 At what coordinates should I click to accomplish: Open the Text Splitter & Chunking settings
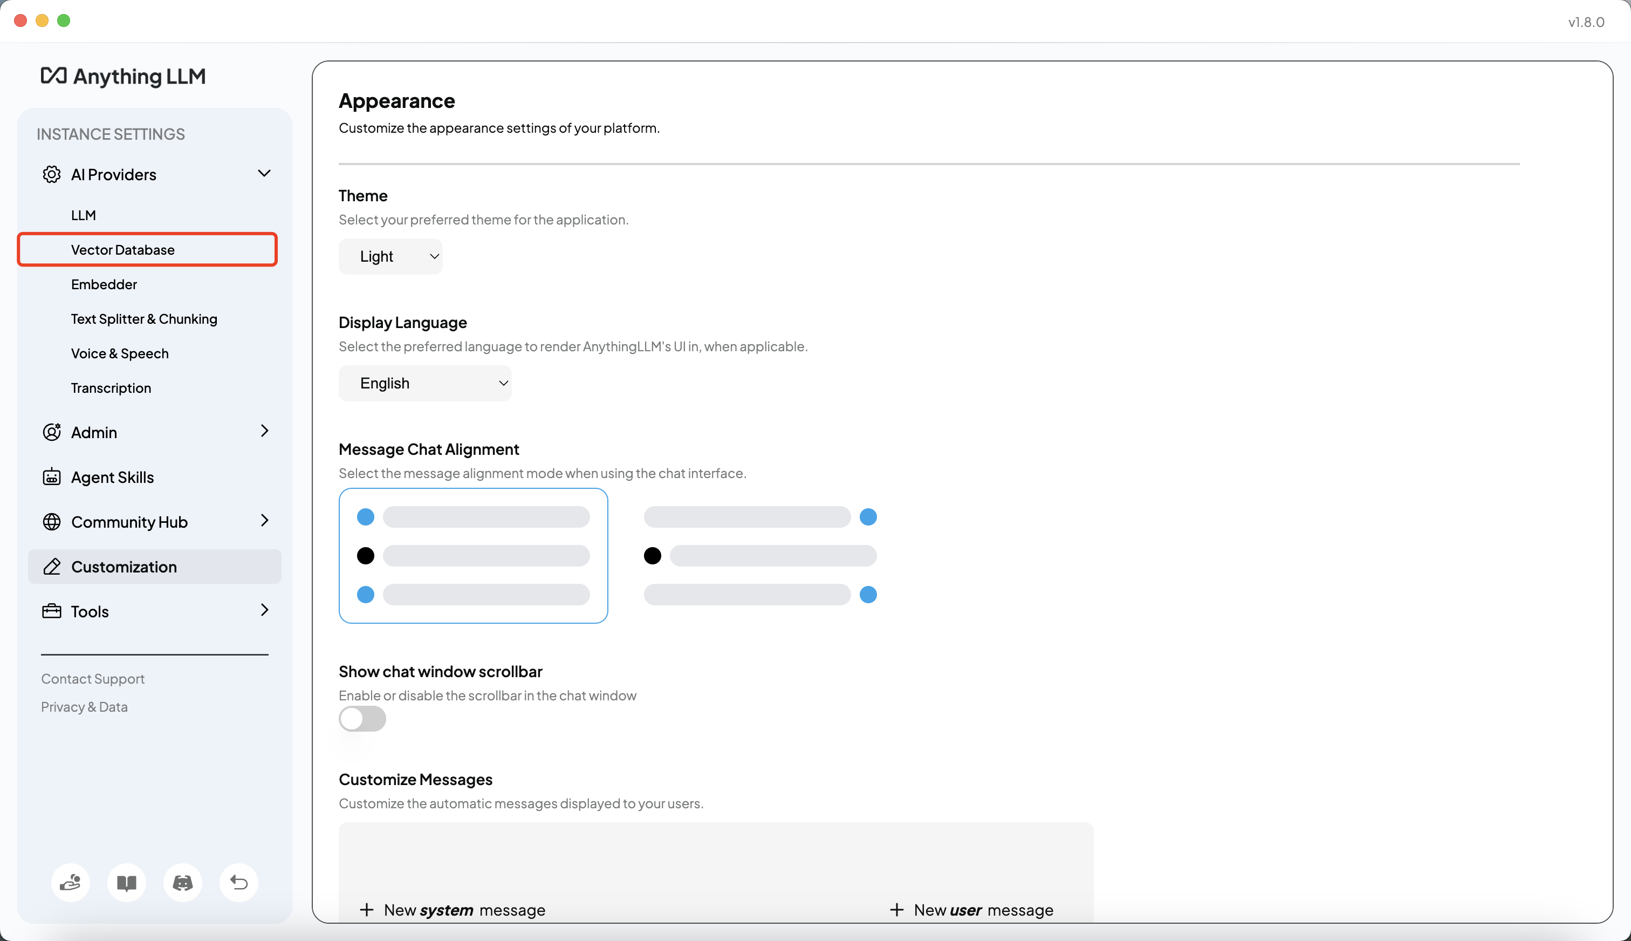143,319
